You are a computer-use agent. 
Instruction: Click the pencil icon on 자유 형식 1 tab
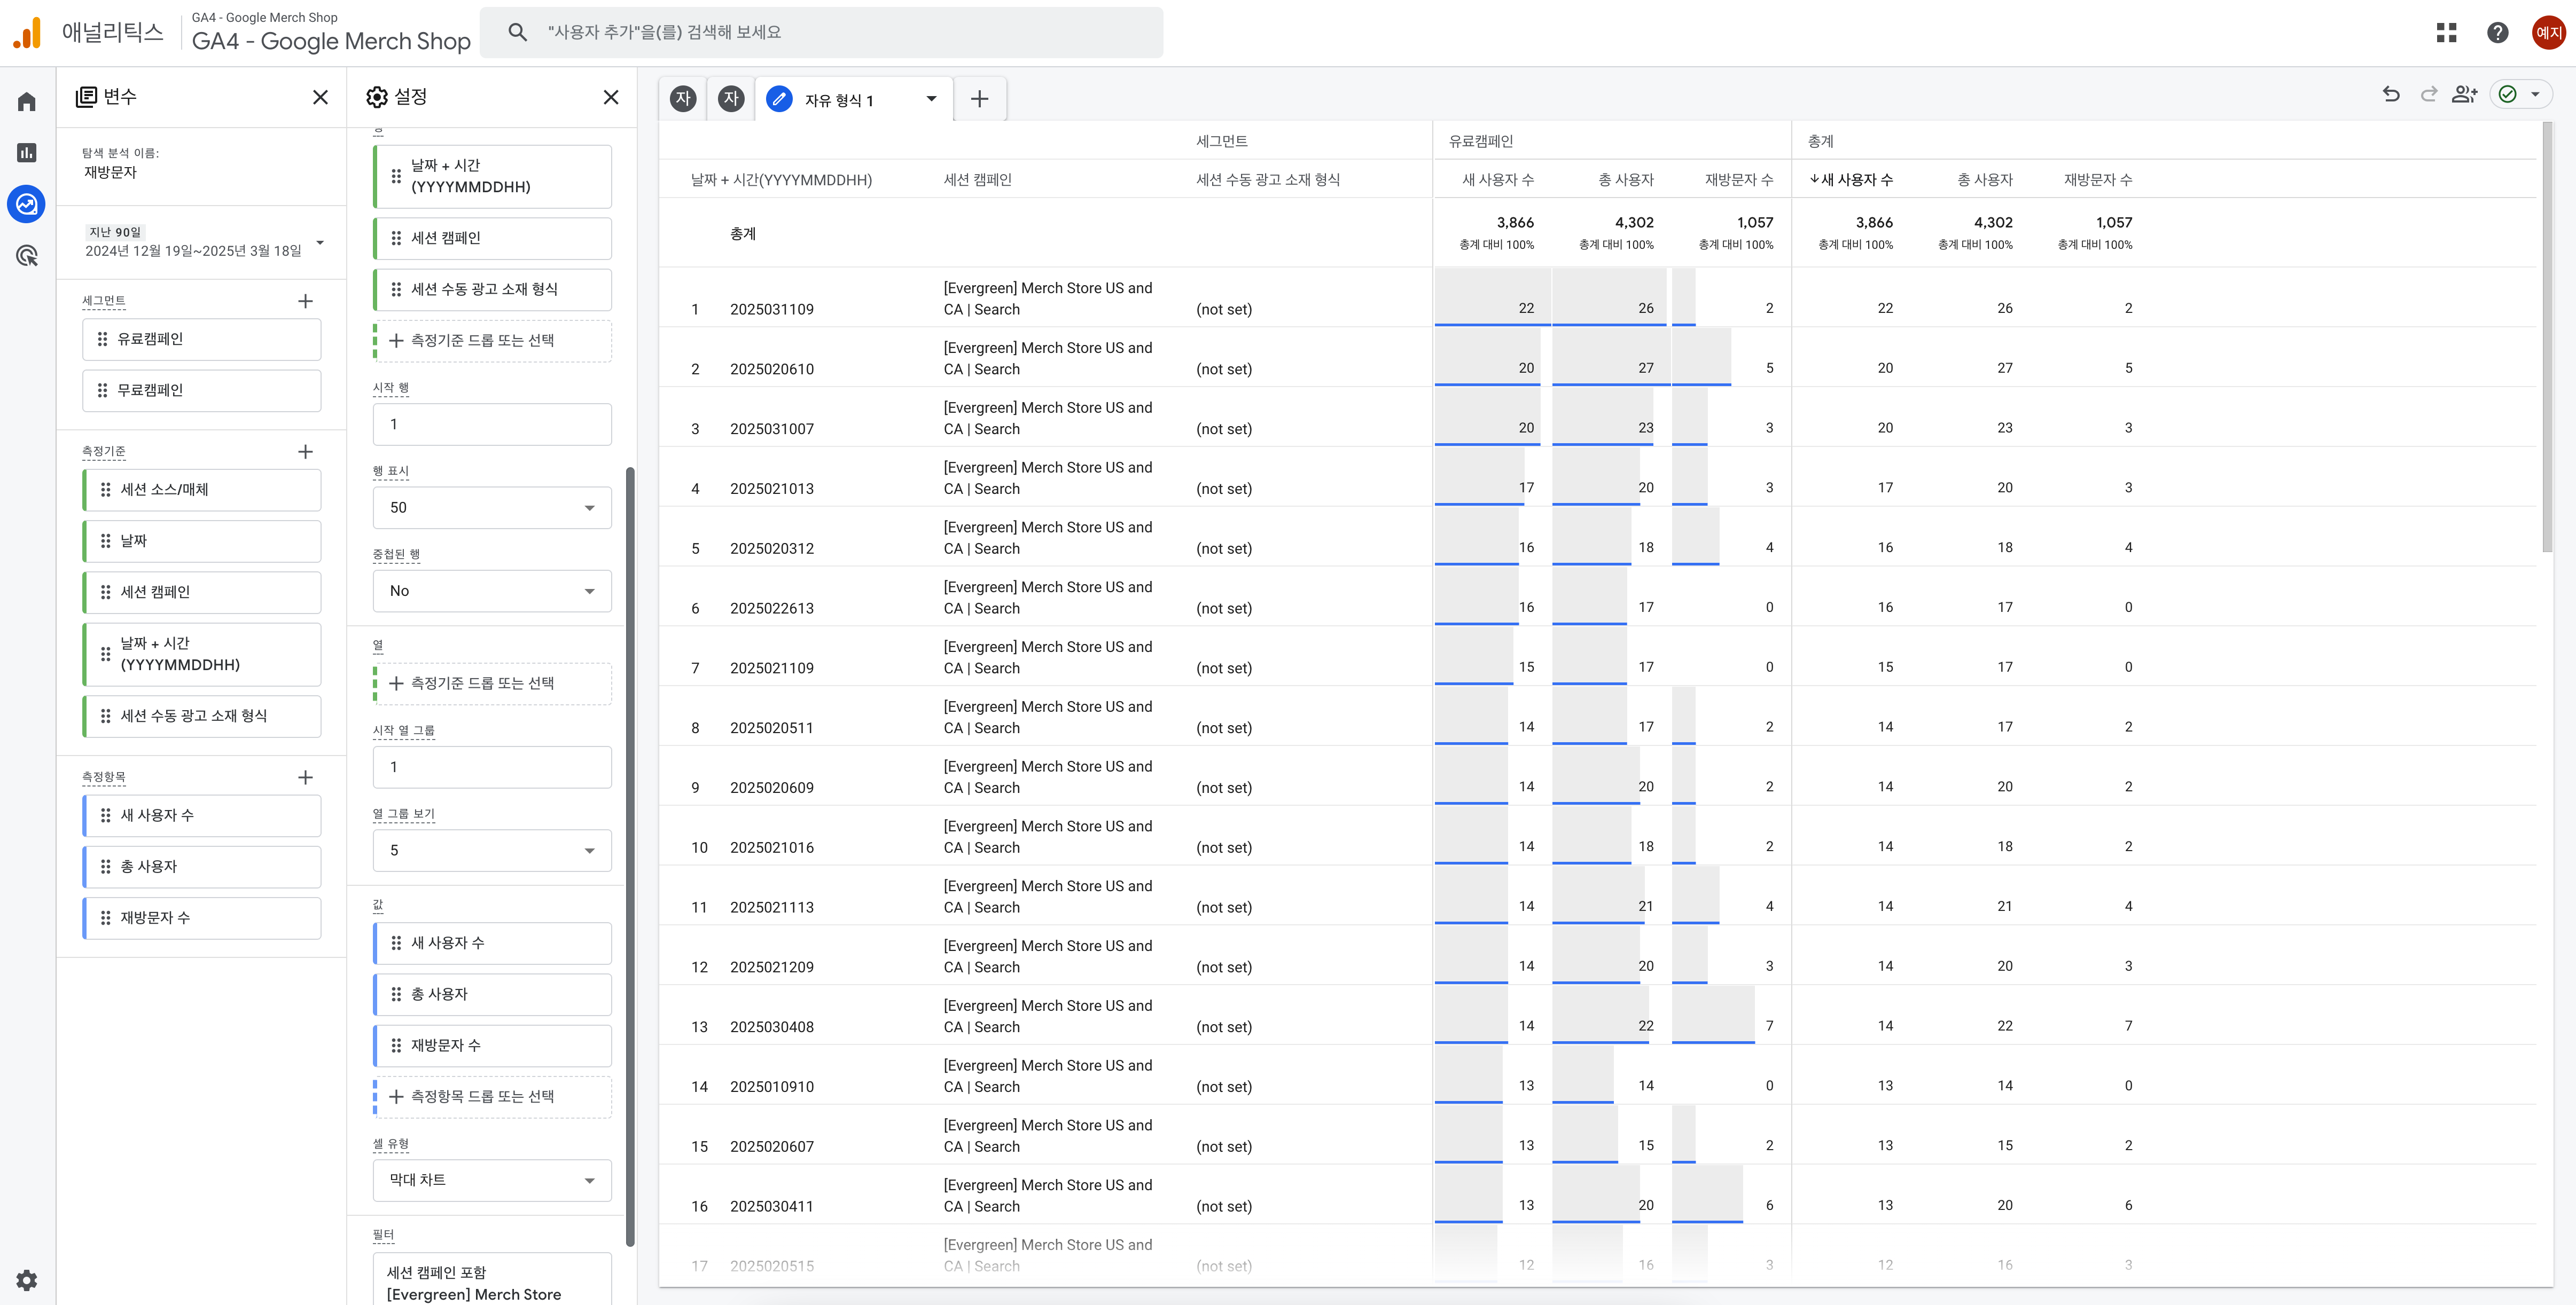click(779, 99)
